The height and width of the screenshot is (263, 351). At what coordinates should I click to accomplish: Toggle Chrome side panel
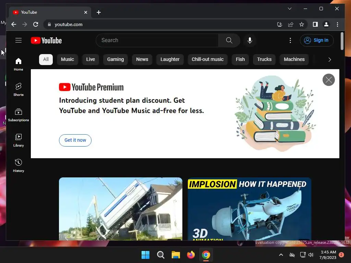coord(315,24)
